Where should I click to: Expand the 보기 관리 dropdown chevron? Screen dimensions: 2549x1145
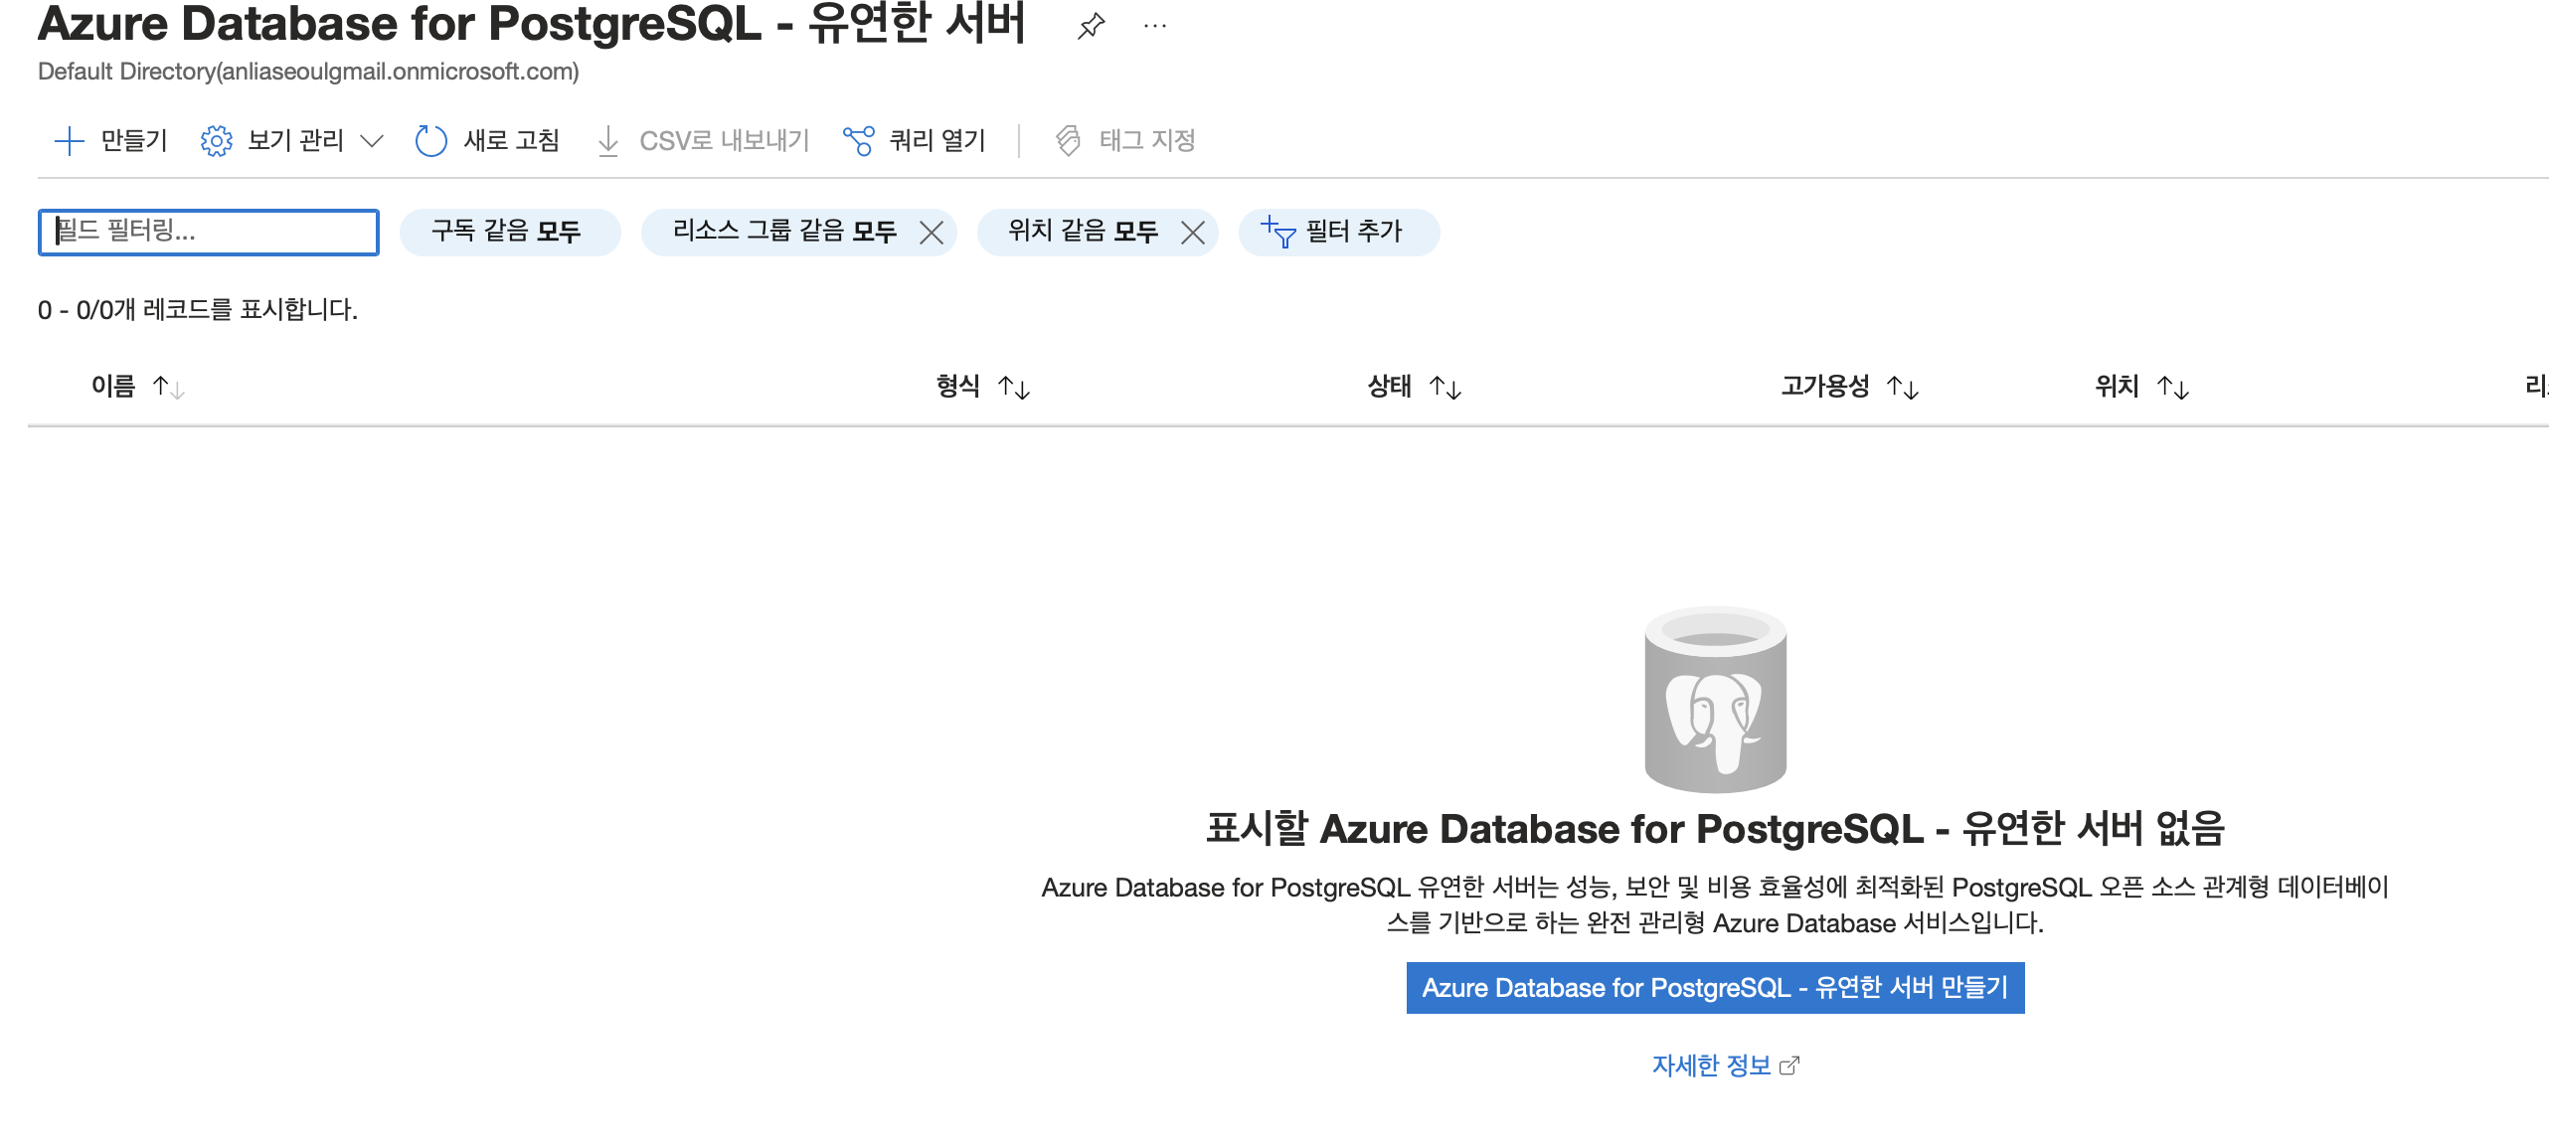(372, 141)
